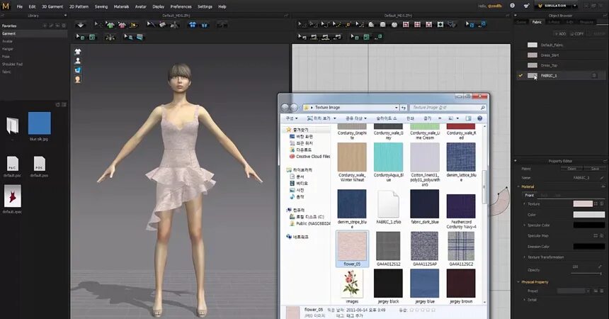Click the avatar display icon in 3D view
This screenshot has width=609, height=319.
[78, 61]
